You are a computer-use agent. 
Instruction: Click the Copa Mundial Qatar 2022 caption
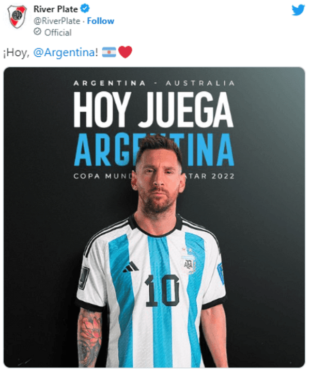coord(154,176)
